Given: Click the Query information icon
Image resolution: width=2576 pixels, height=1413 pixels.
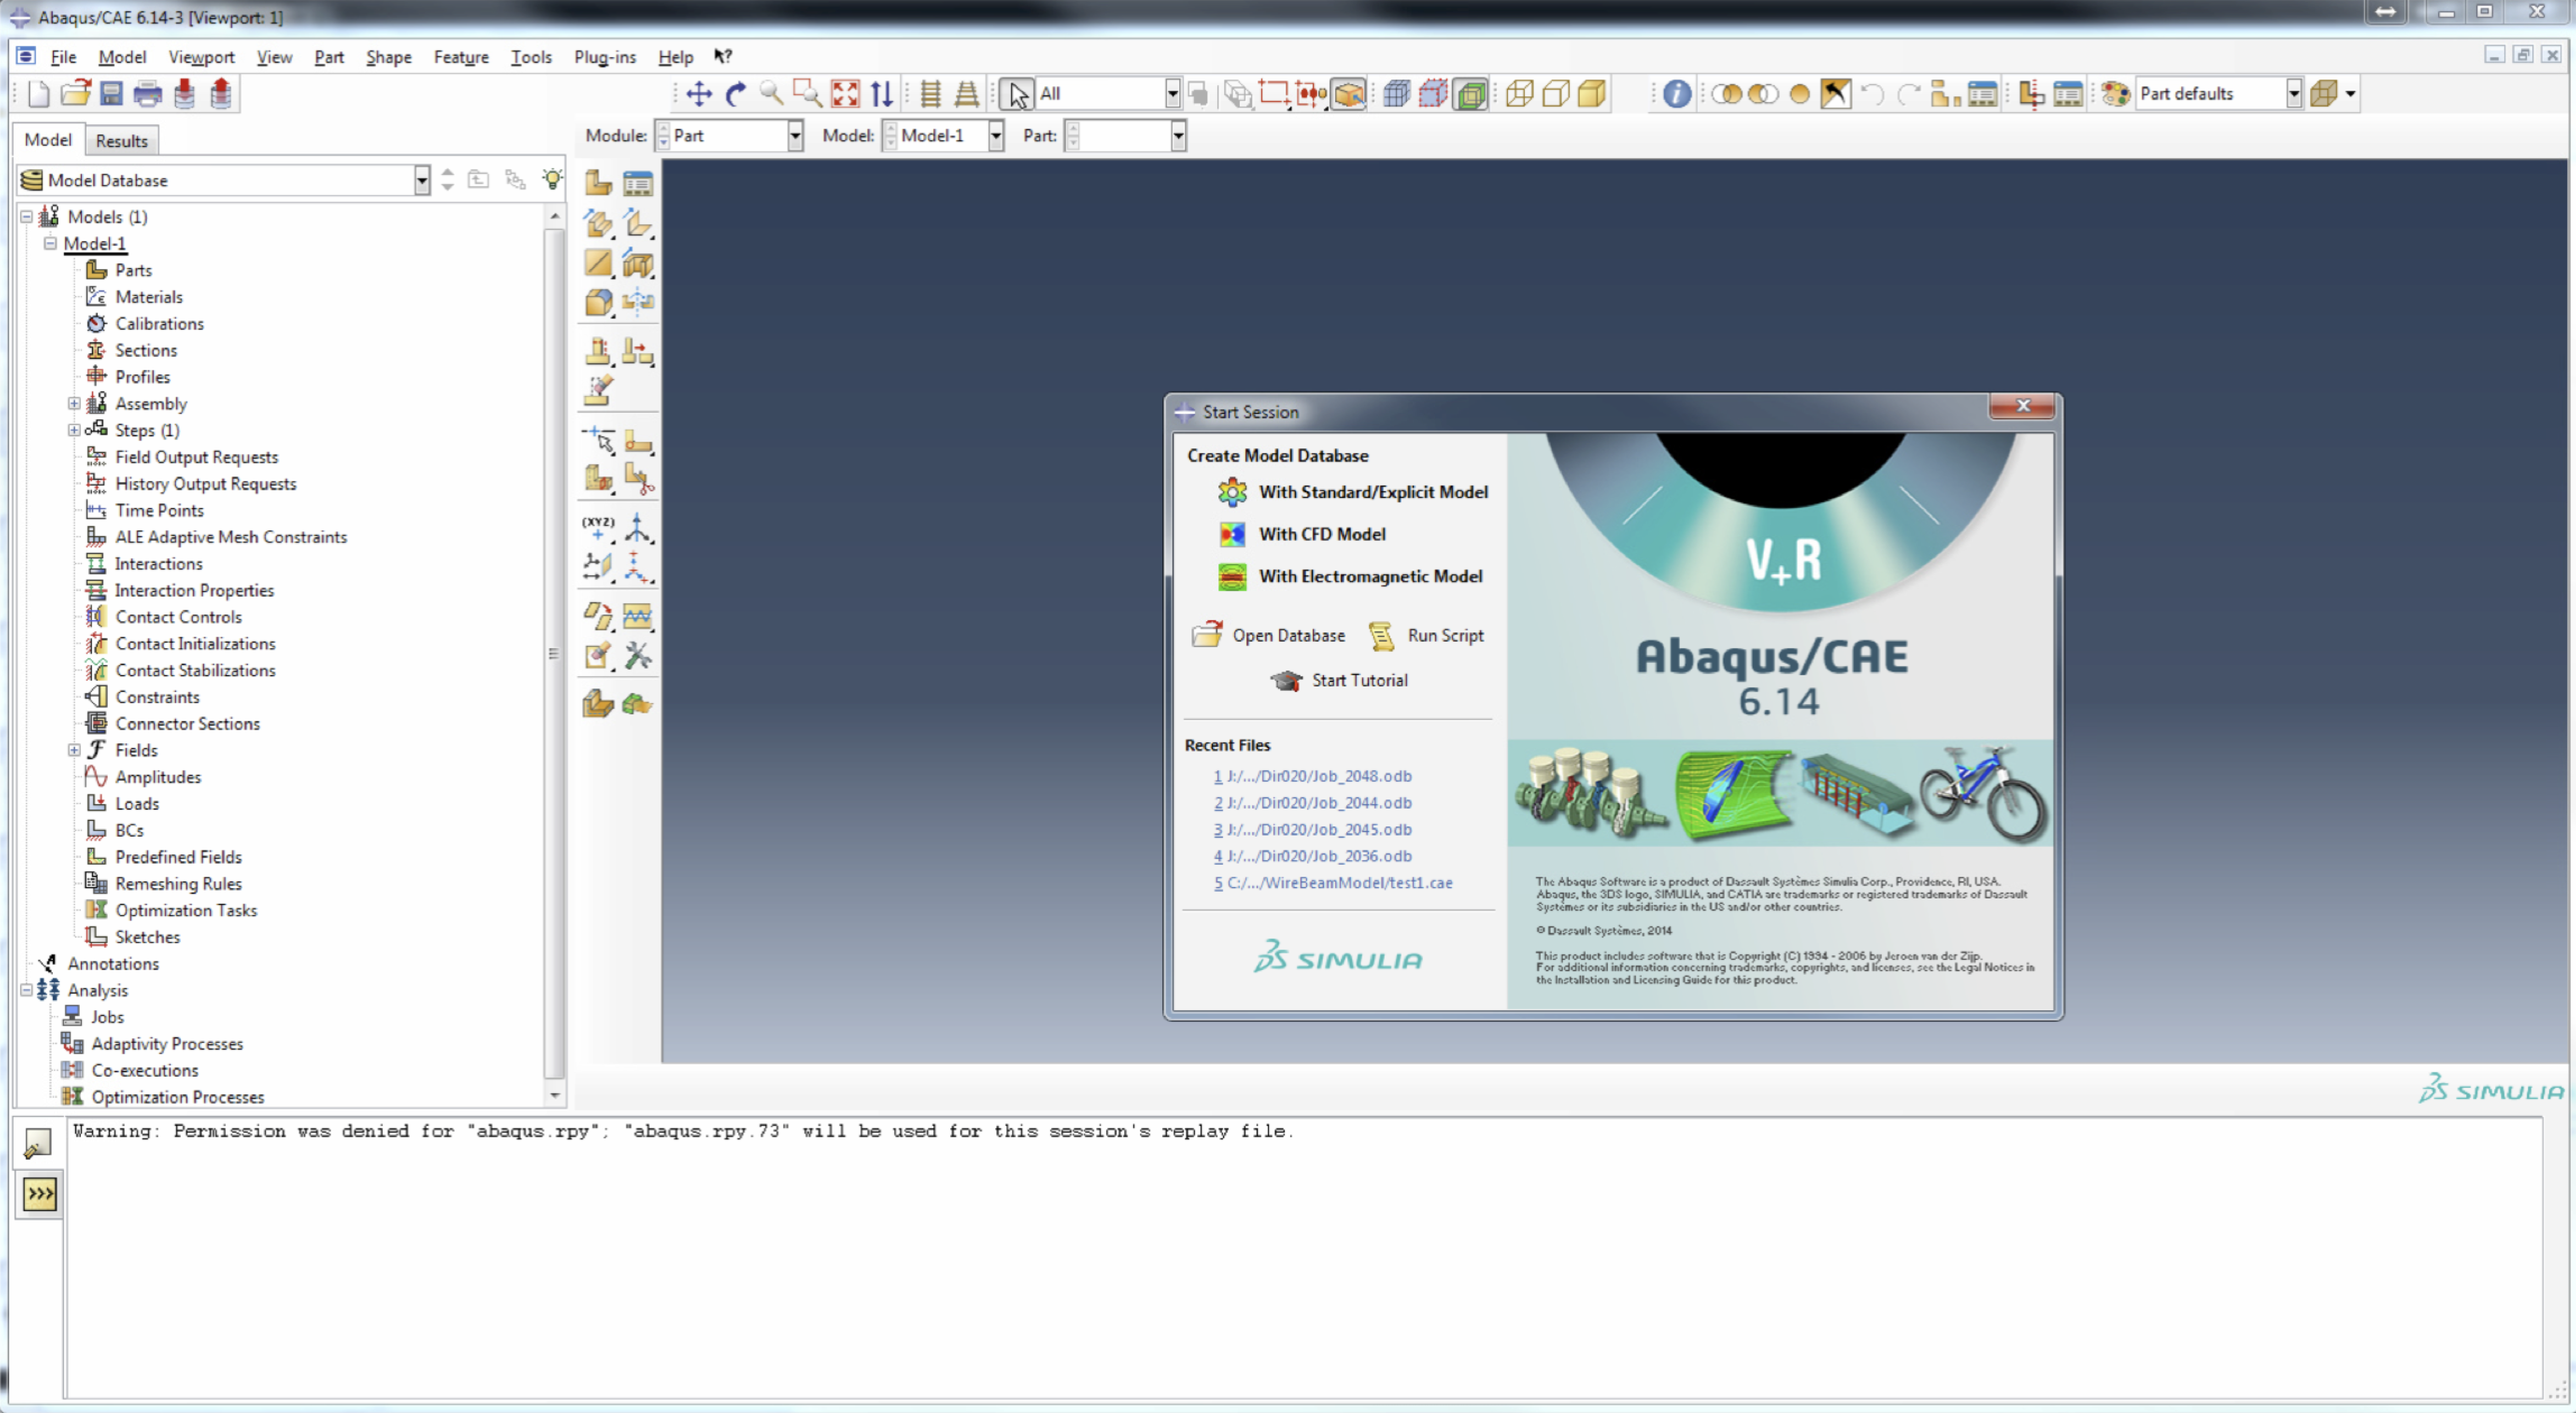Looking at the screenshot, I should click(1677, 94).
